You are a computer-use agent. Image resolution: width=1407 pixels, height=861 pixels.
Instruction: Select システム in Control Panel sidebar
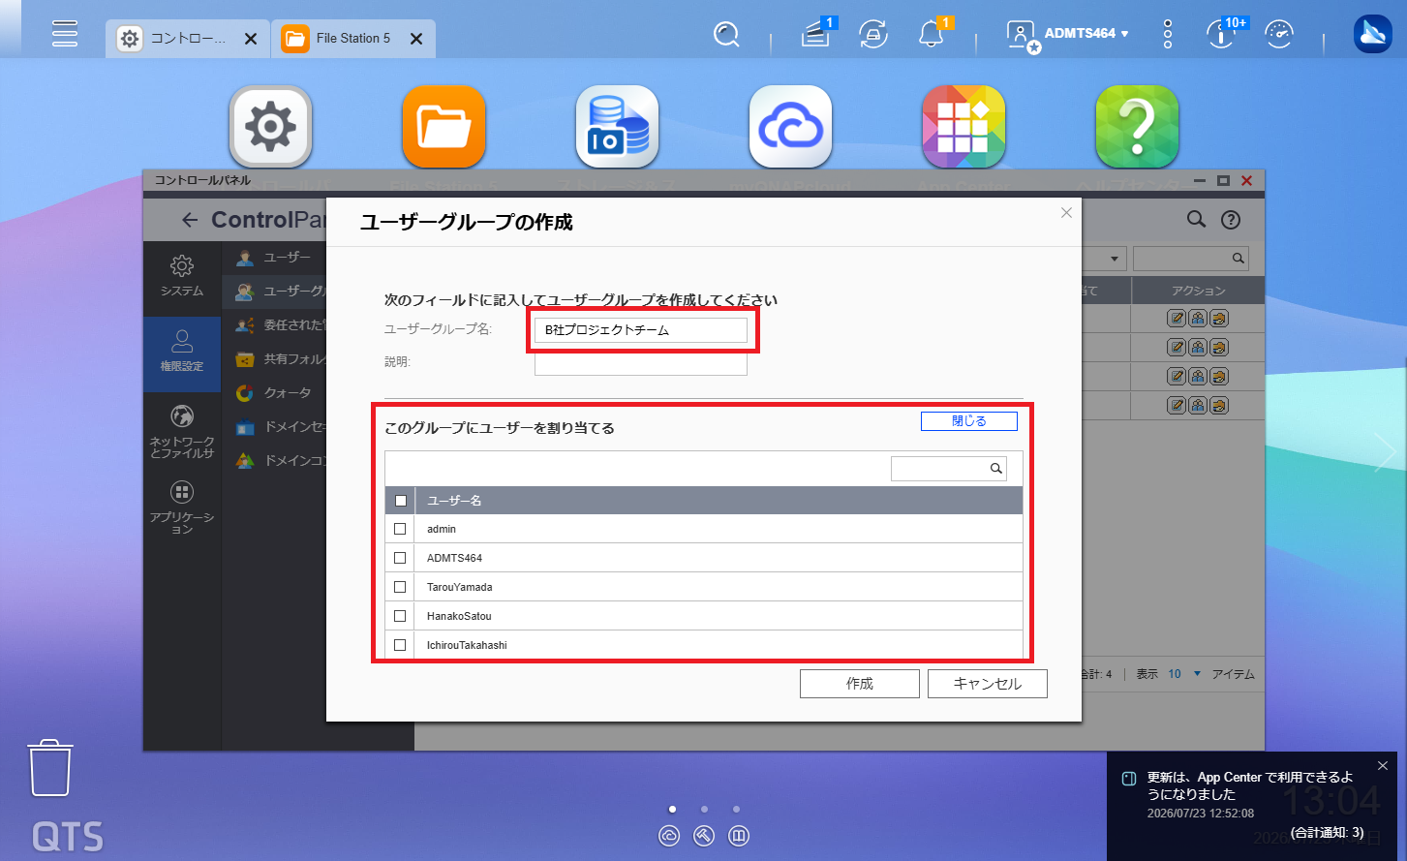point(182,276)
